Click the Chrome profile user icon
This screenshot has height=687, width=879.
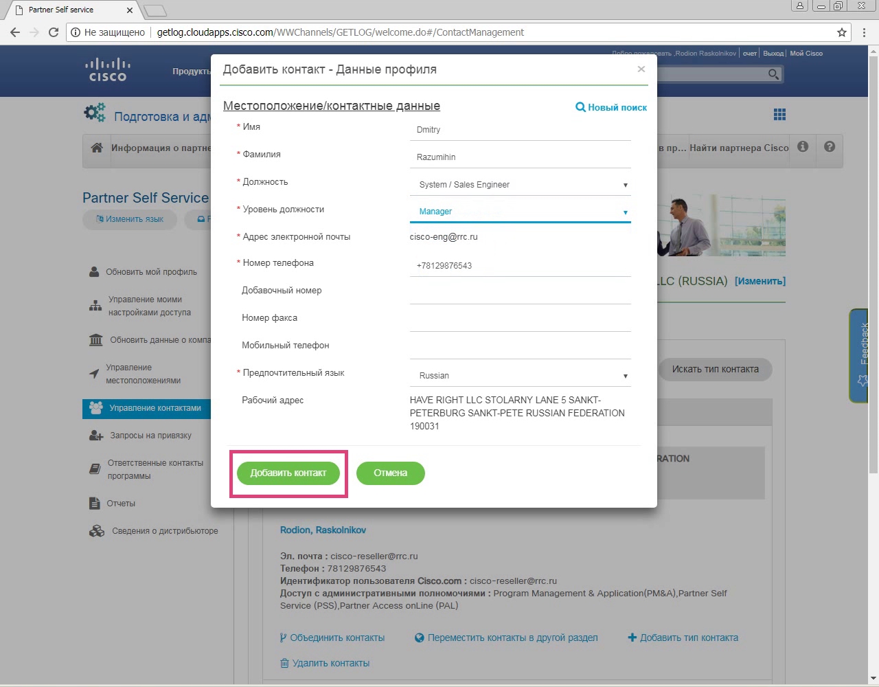(799, 6)
